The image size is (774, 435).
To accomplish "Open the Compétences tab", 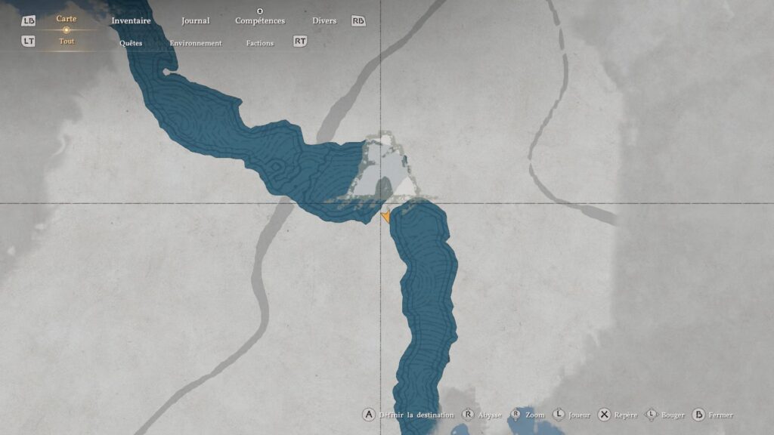I will (260, 21).
